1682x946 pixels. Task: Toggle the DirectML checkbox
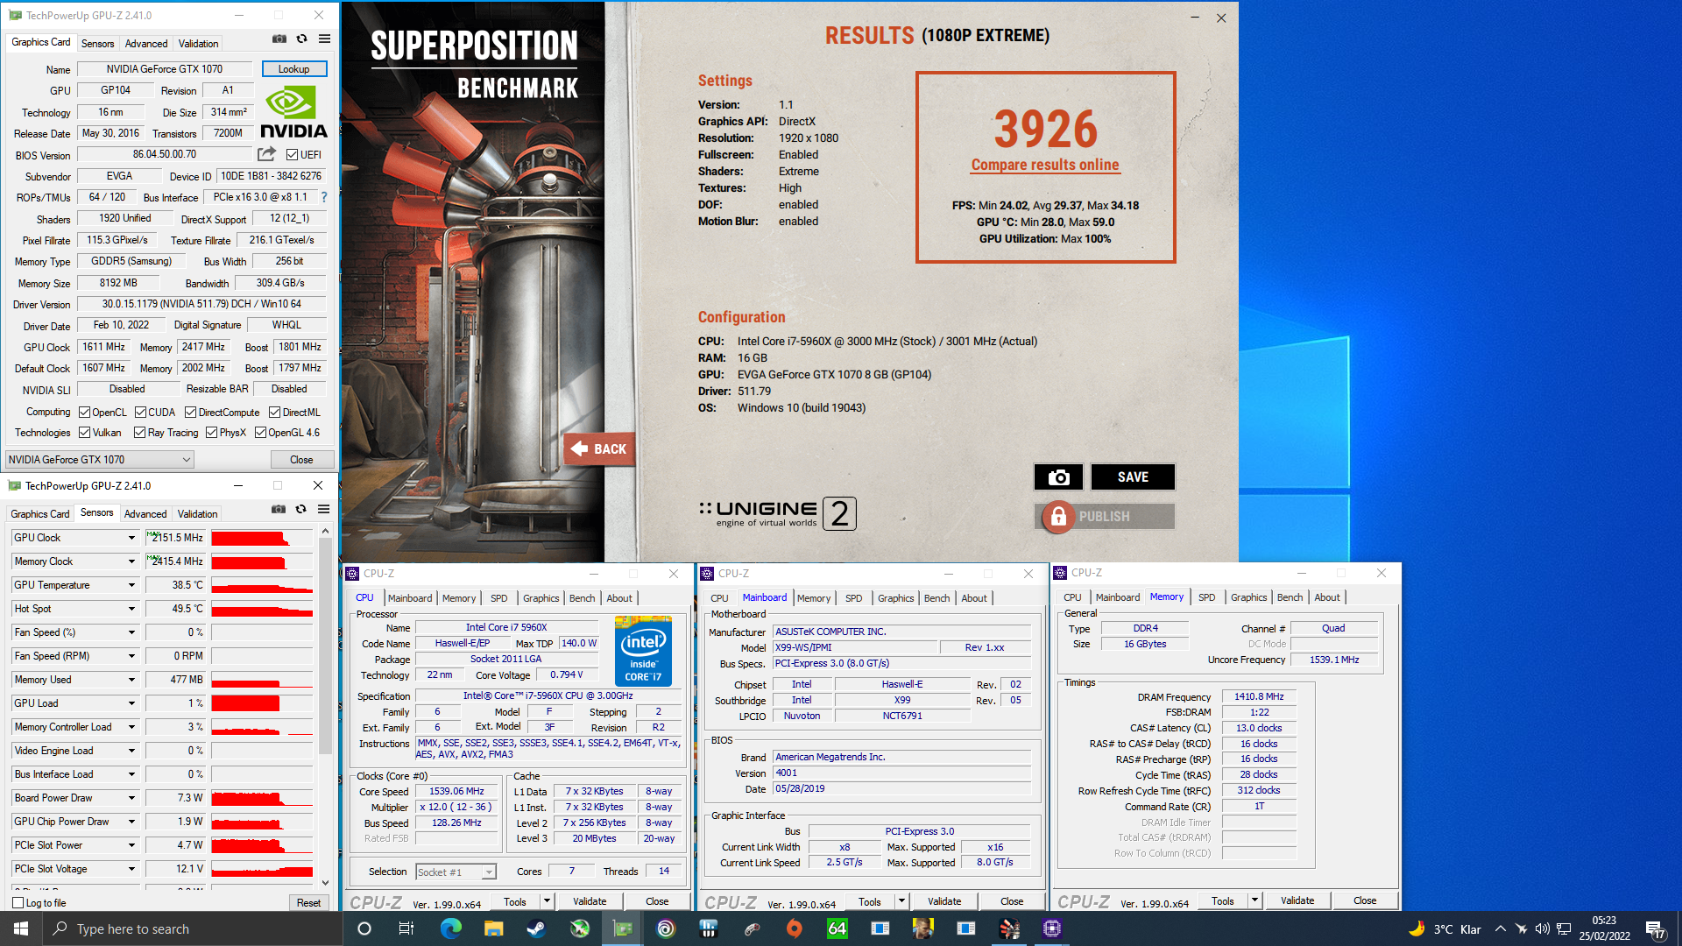click(274, 413)
